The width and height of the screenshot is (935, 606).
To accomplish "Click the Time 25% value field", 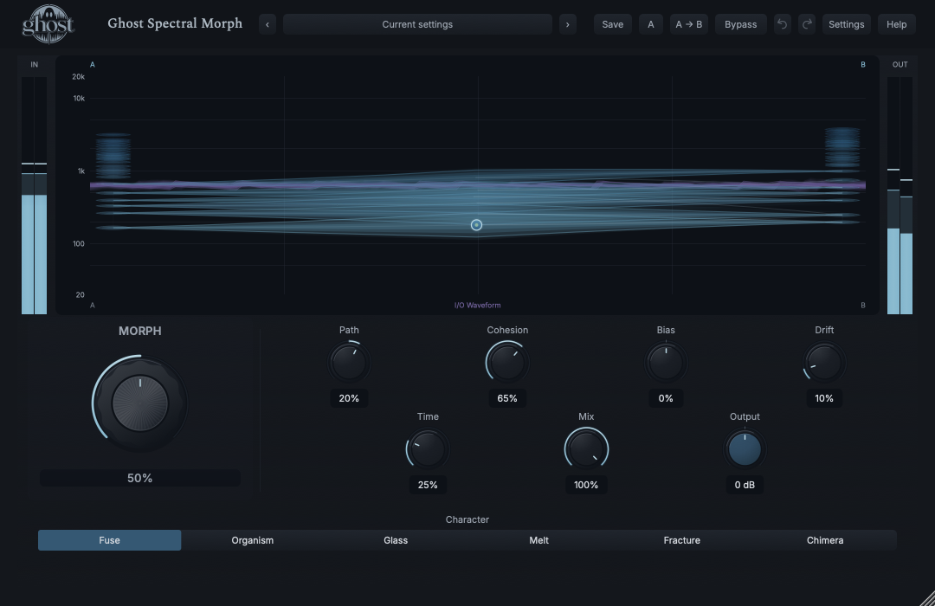I will pyautogui.click(x=428, y=485).
